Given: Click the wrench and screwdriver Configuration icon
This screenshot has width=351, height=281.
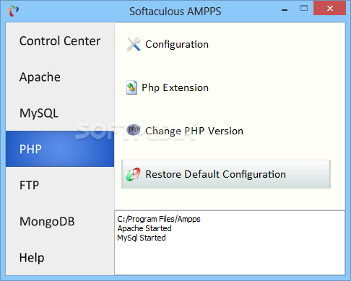Looking at the screenshot, I should coord(134,44).
